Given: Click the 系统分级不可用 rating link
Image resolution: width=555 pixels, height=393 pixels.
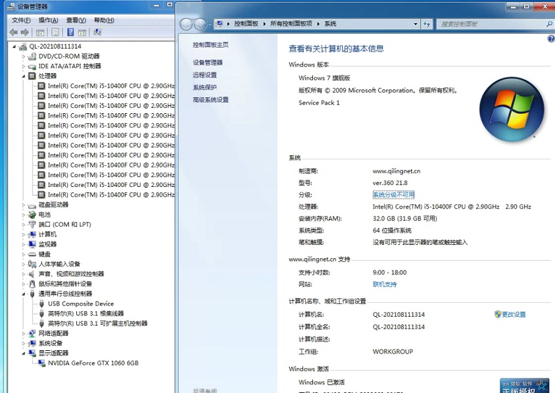Looking at the screenshot, I should [x=393, y=195].
